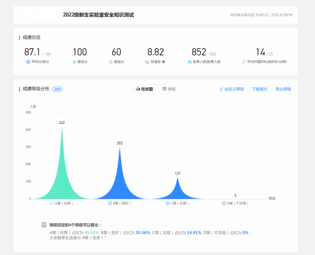
Task: Open the help question mark after 标准差
Action: click(x=163, y=62)
